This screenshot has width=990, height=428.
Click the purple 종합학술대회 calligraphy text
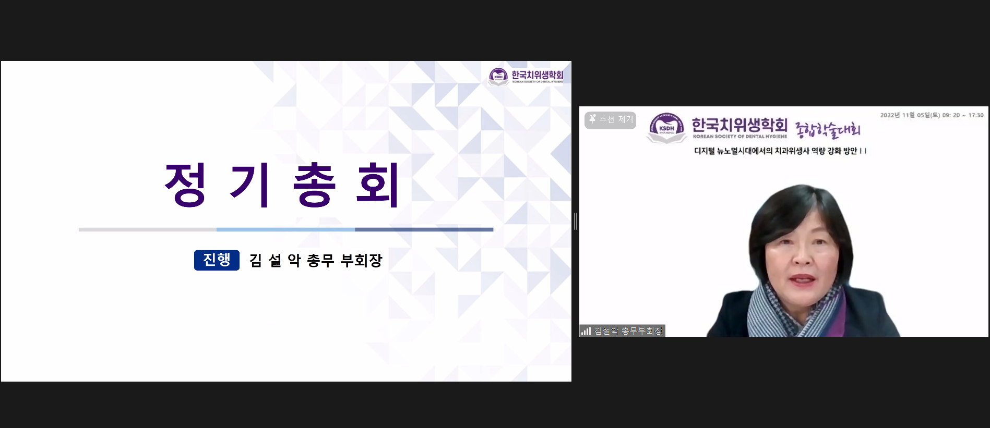click(x=827, y=130)
